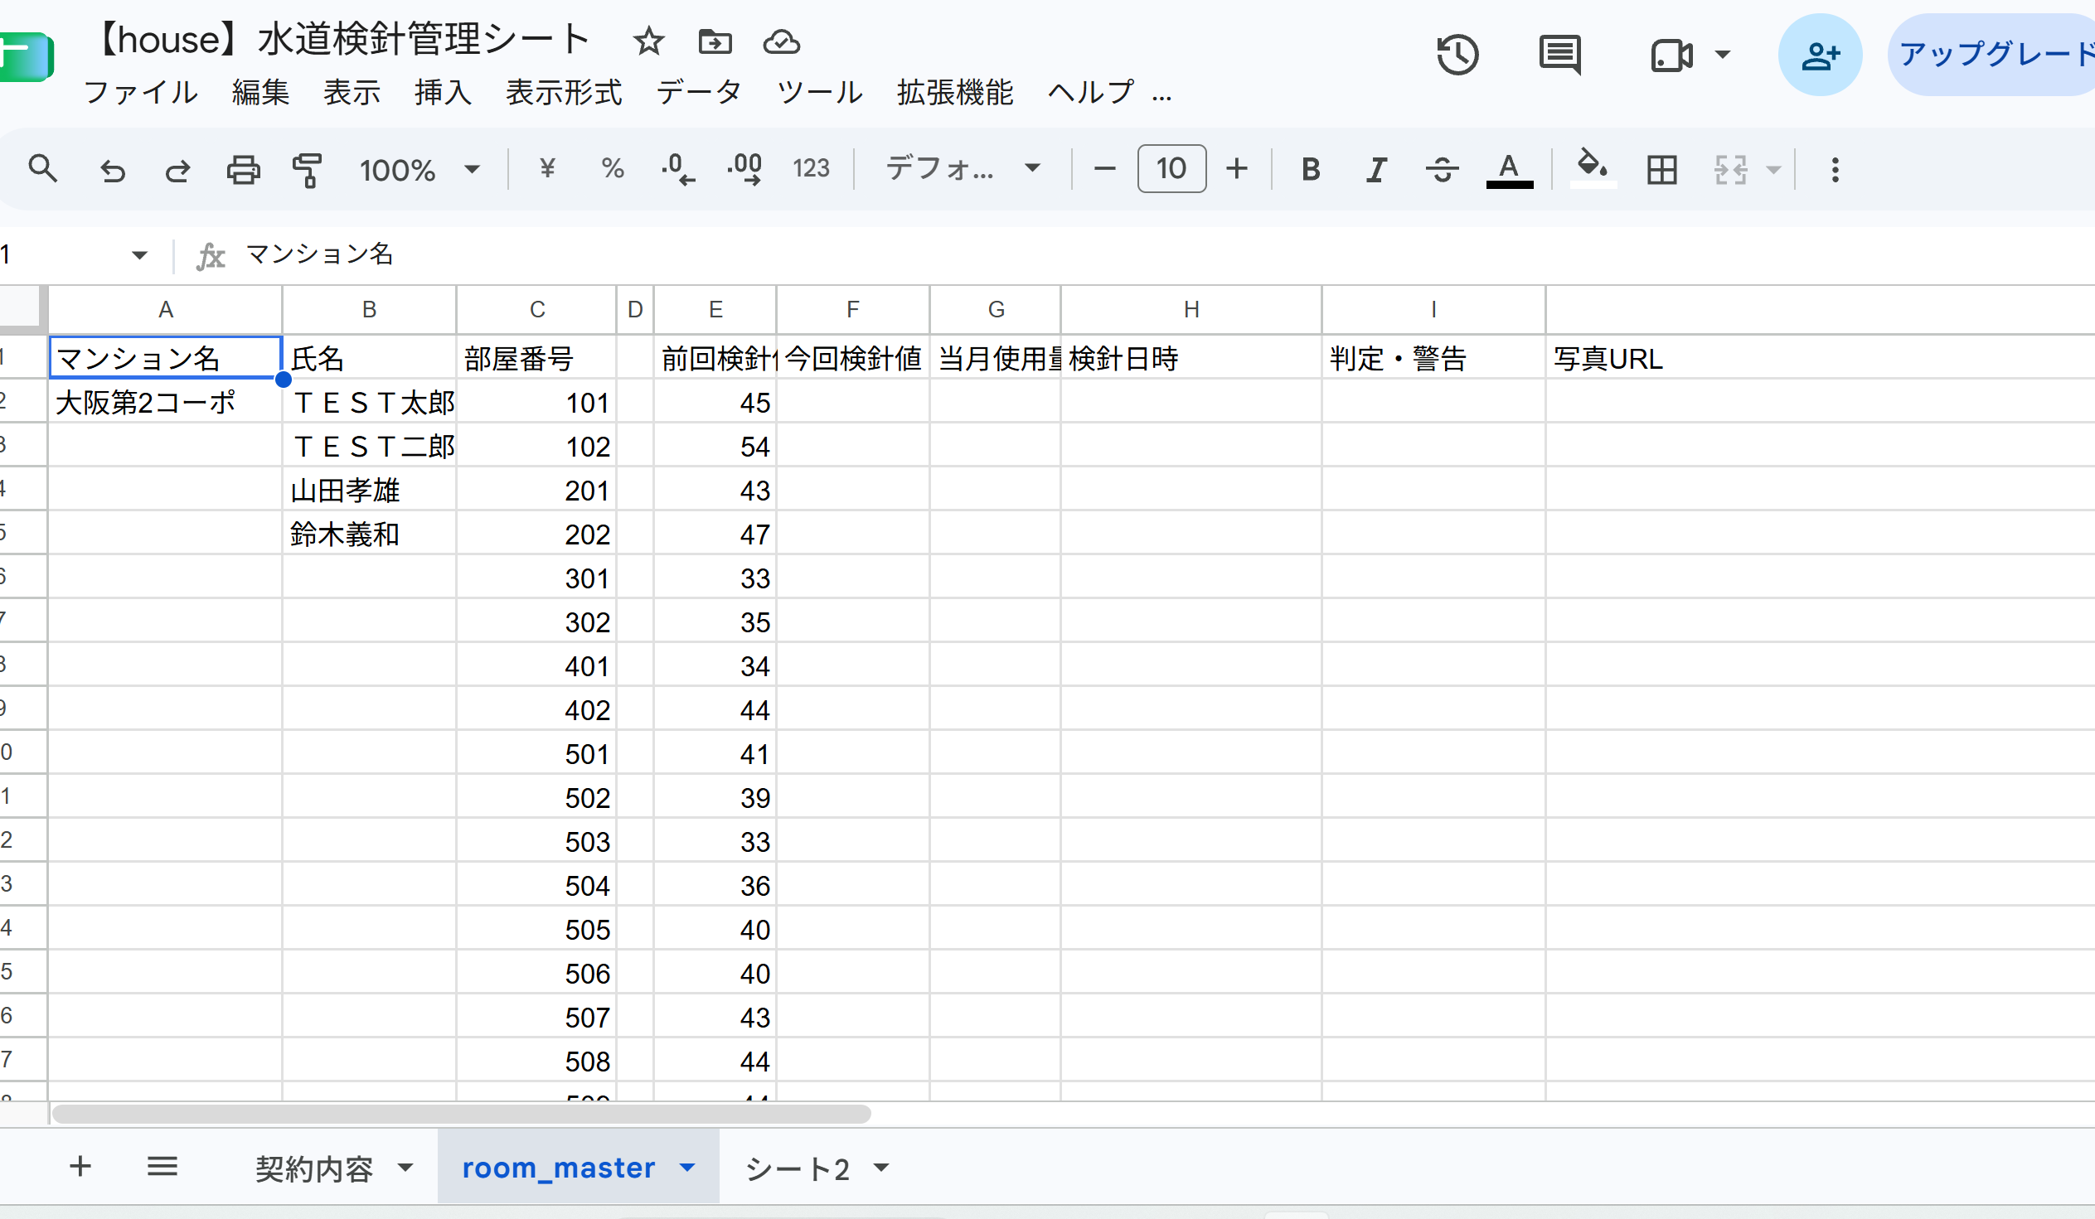2095x1219 pixels.
Task: Star the document with star icon
Action: click(x=648, y=41)
